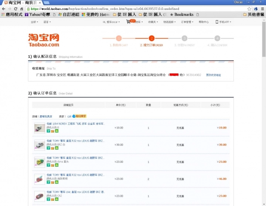Click step 1 购物车 CART circle
This screenshot has height=206, width=266.
[119, 38]
